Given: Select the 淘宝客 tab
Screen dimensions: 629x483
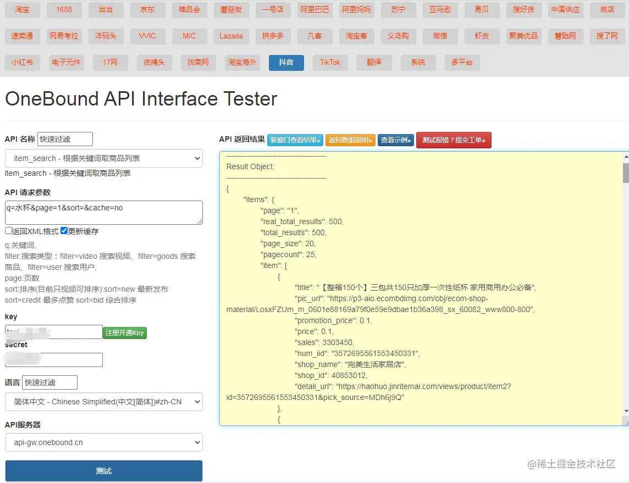Looking at the screenshot, I should coord(357,36).
